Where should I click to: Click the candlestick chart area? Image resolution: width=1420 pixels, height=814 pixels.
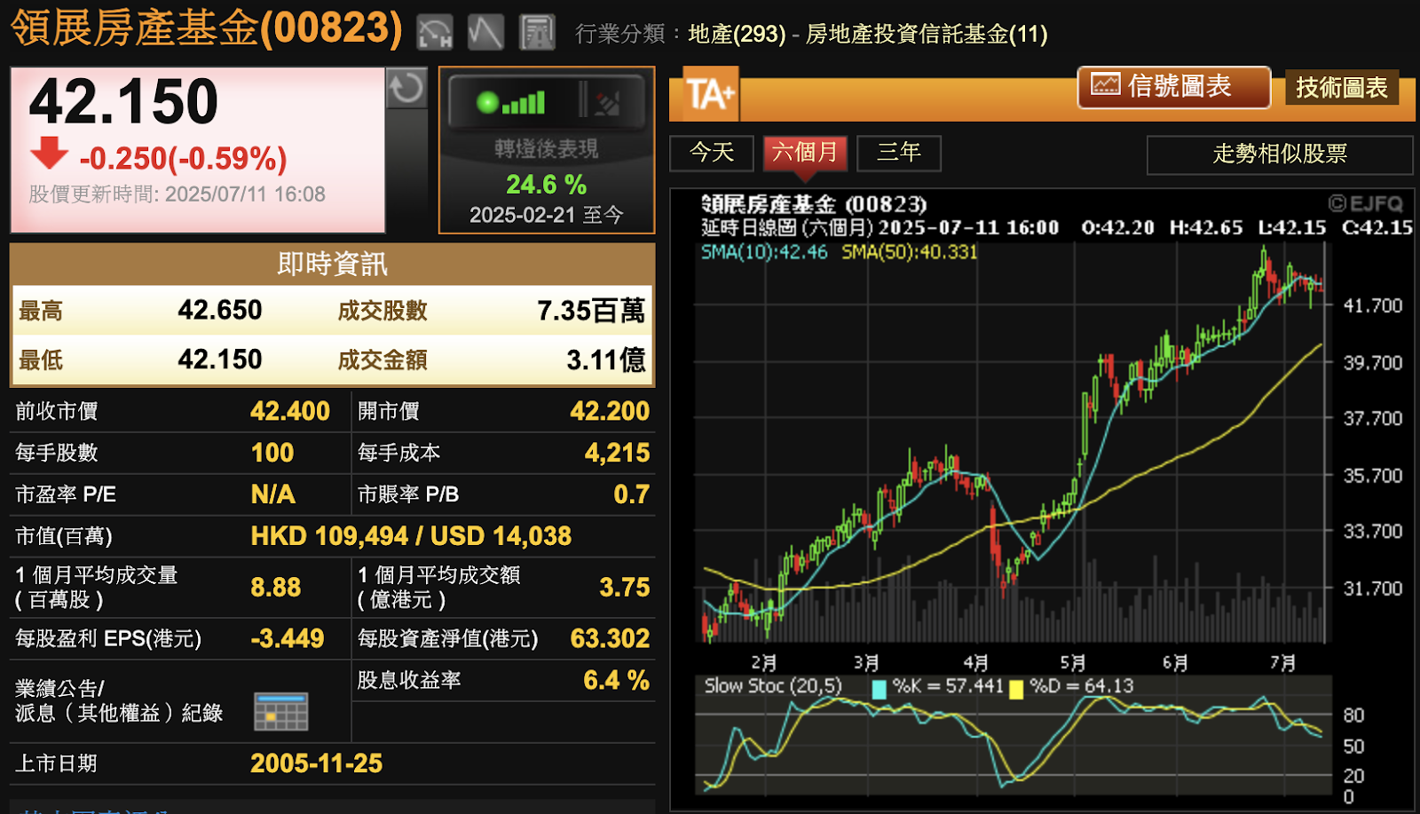pos(1013,442)
